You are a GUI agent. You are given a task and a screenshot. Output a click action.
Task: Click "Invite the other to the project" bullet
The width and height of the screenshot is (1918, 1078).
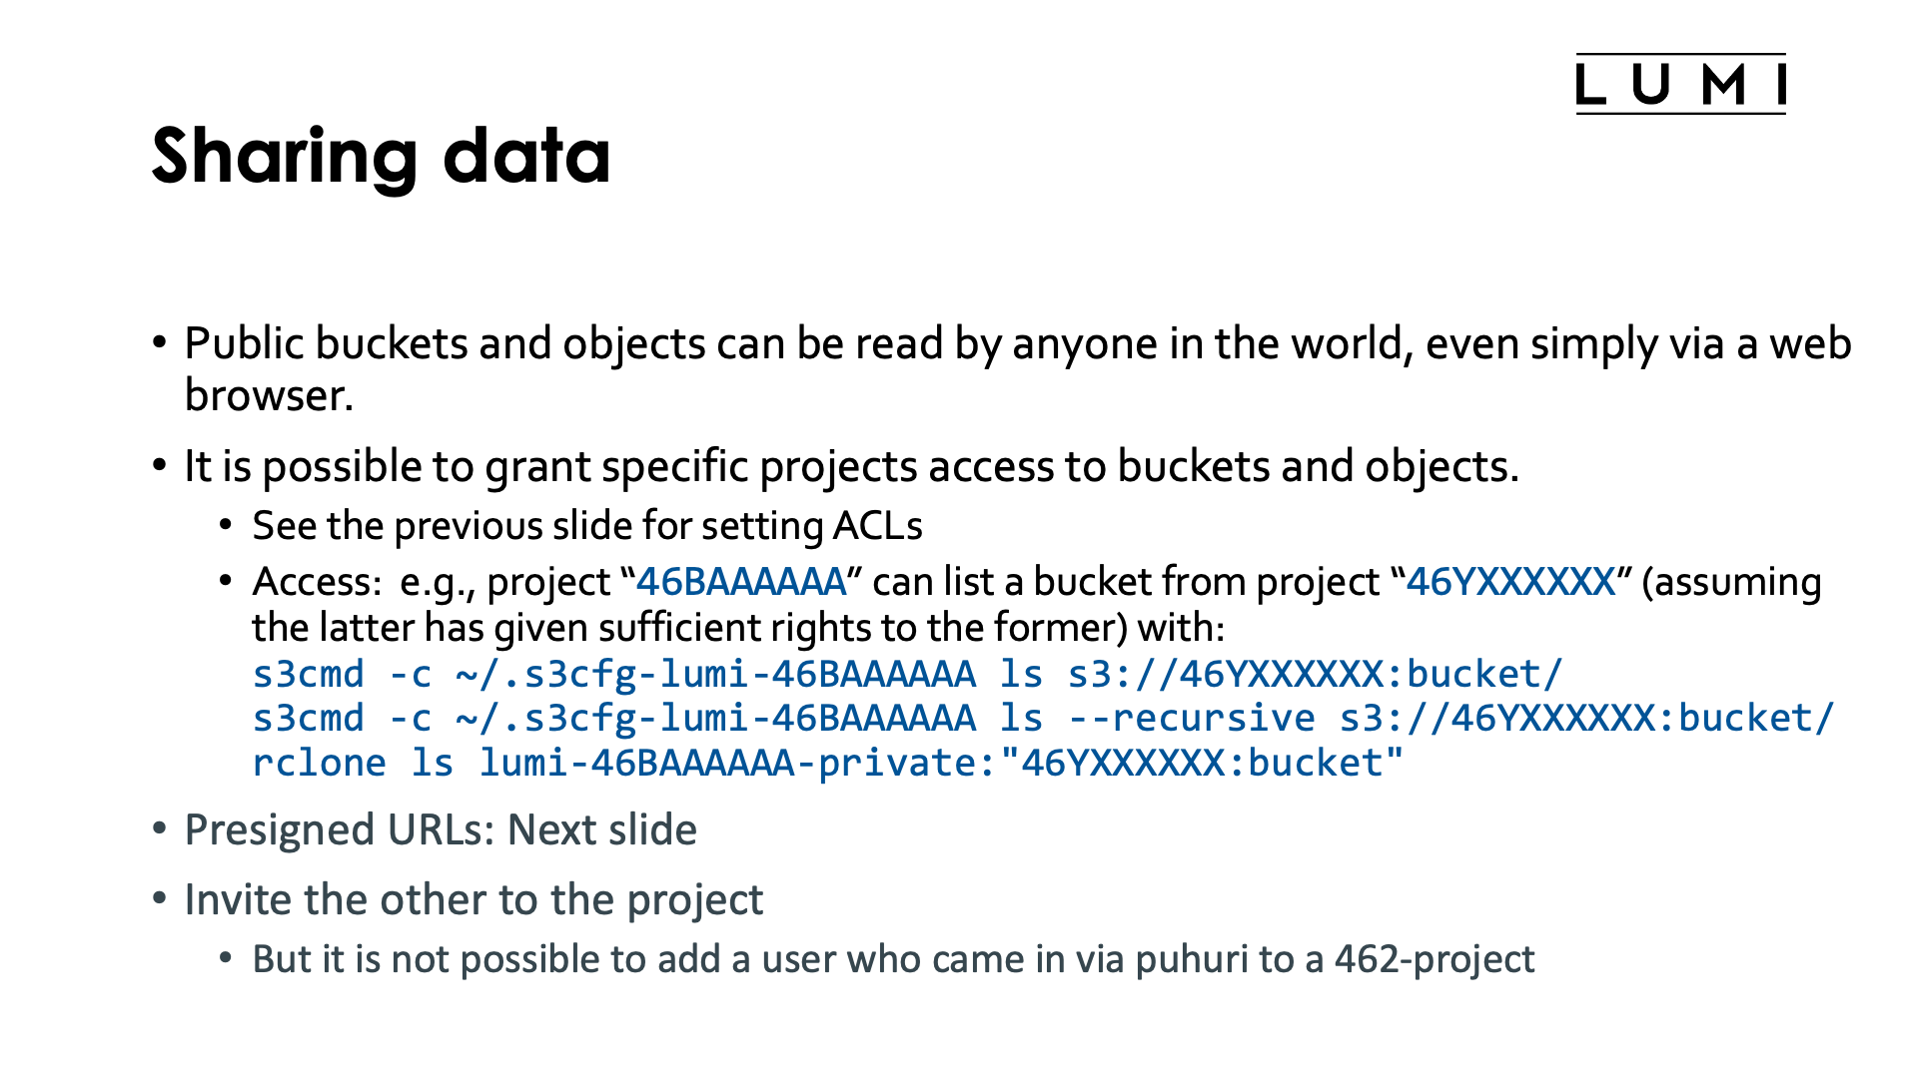pos(474,900)
